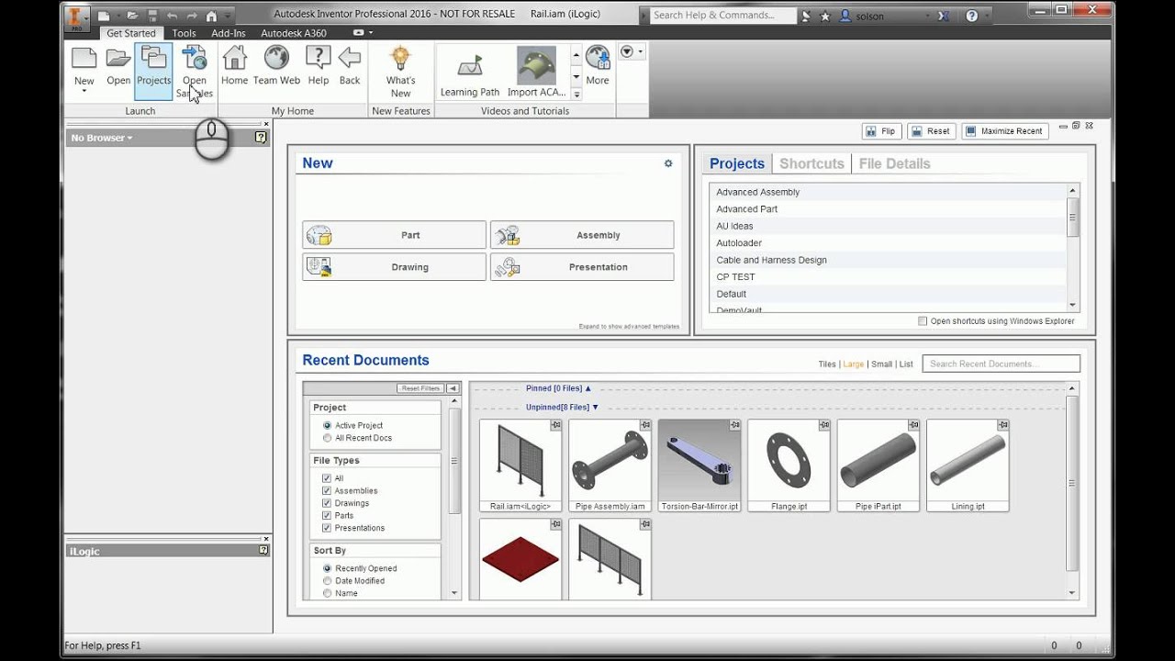Open the solson account dropdown
The width and height of the screenshot is (1175, 661).
(928, 16)
